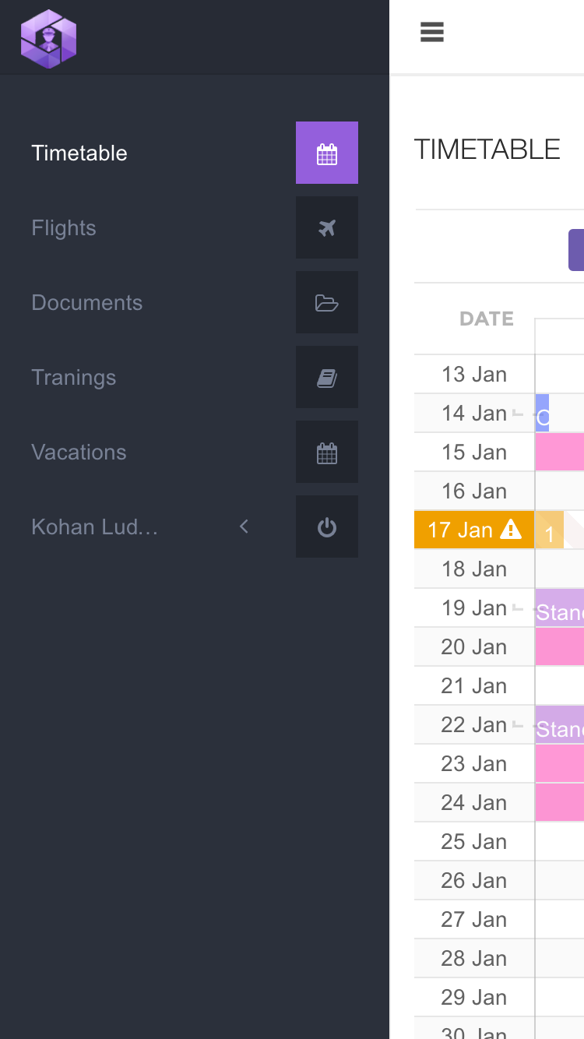Click the Standby event on 19 Jan
Screen dimensions: 584x1039
click(x=559, y=609)
